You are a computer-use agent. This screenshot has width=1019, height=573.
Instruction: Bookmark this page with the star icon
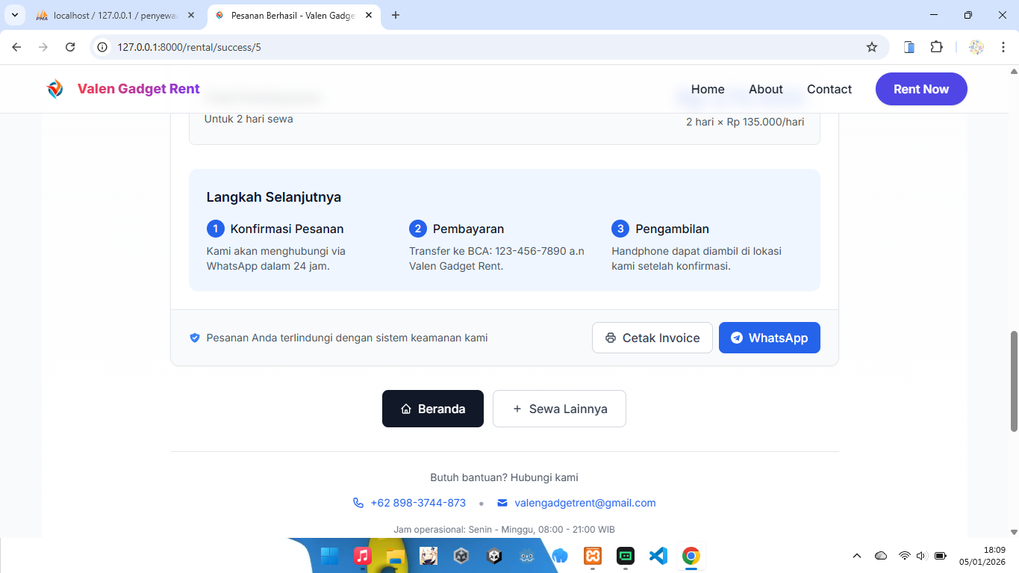click(871, 47)
